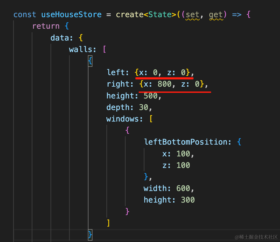Click the z value 100

183,165
